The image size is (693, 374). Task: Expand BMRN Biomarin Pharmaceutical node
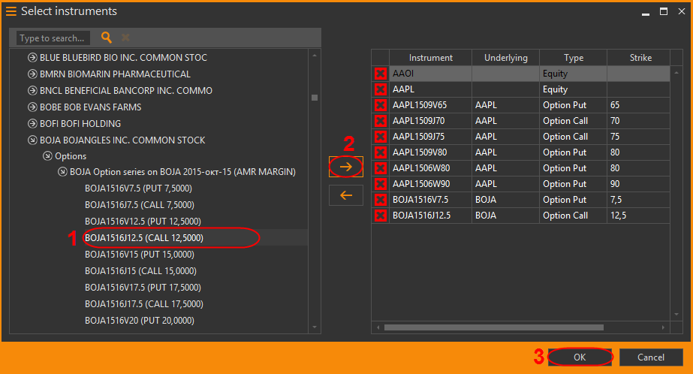[x=32, y=74]
